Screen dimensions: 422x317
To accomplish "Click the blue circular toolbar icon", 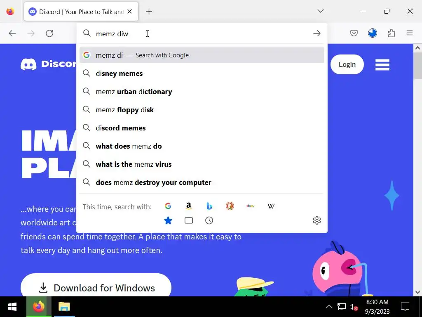I will pyautogui.click(x=373, y=33).
